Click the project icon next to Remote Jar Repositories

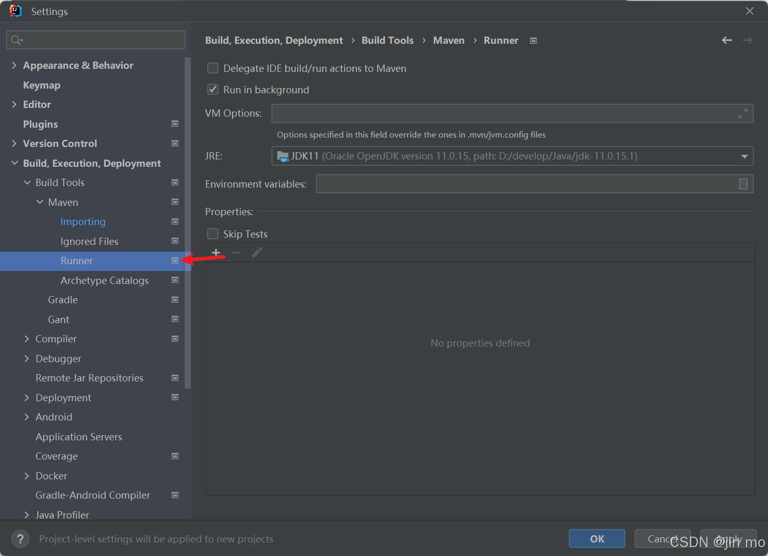pos(175,378)
